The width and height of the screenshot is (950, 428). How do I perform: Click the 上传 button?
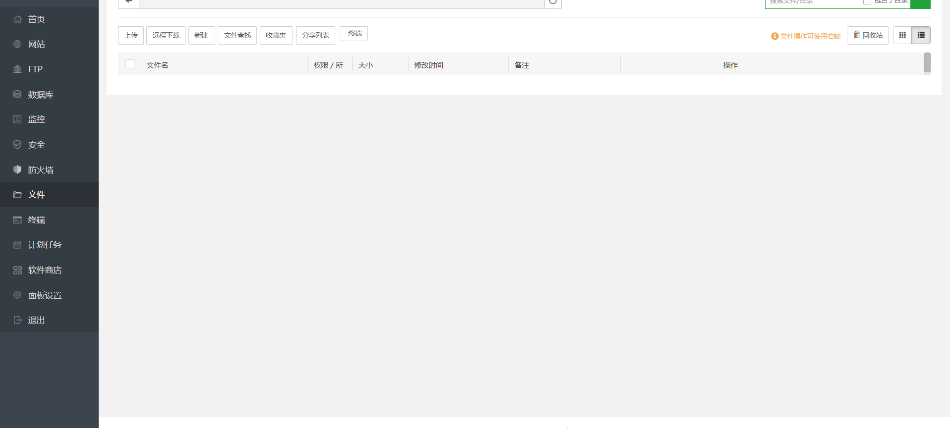click(131, 35)
